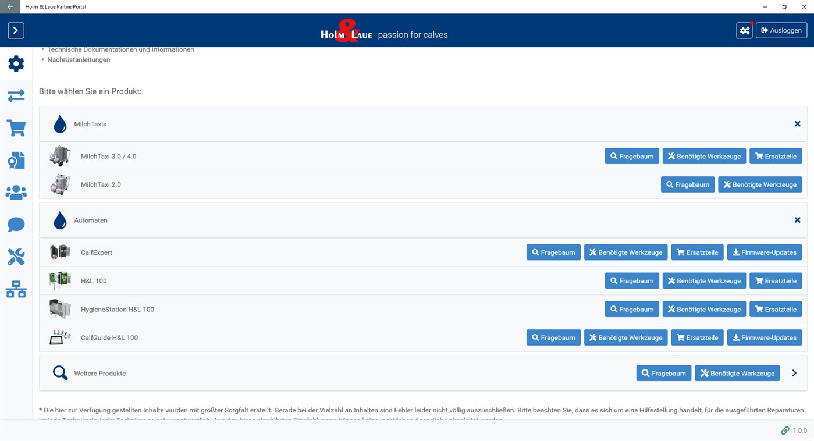The height and width of the screenshot is (441, 814).
Task: Open Ersatzteile for MilchTaxi 3.0 / 4.0
Action: 776,156
